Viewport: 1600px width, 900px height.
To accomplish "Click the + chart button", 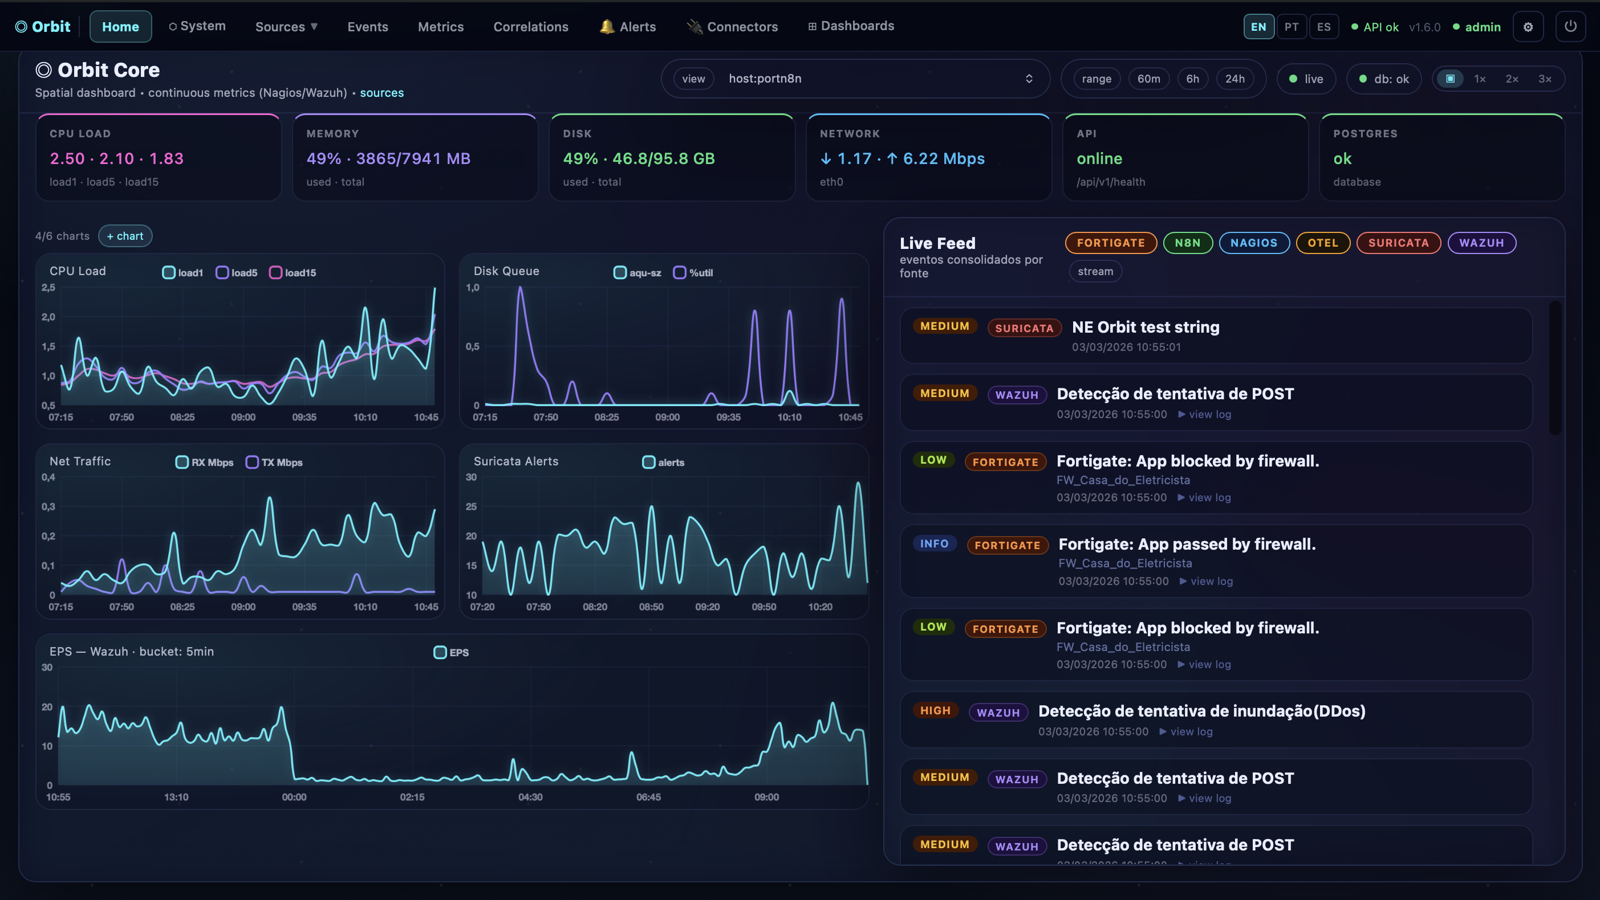I will click(125, 236).
